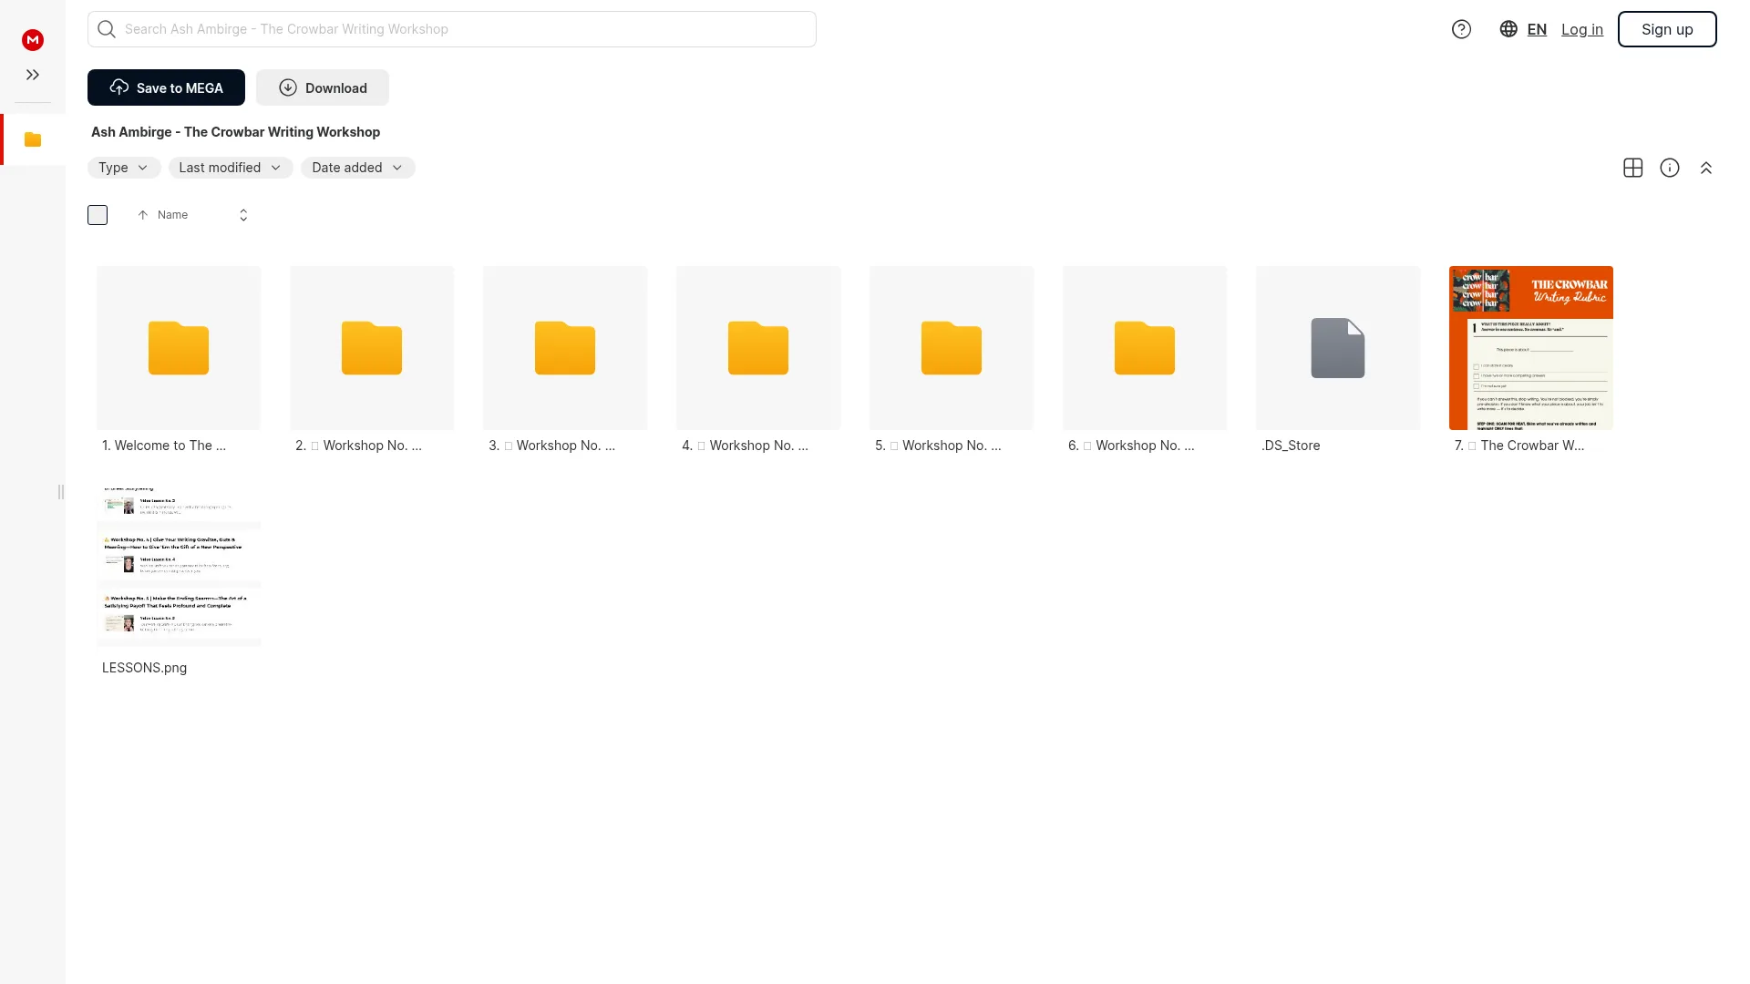This screenshot has width=1750, height=984.
Task: Open the .DS_Store file icon
Action: [1338, 348]
